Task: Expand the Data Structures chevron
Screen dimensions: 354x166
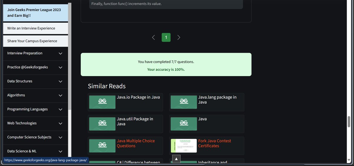Action: pyautogui.click(x=60, y=81)
